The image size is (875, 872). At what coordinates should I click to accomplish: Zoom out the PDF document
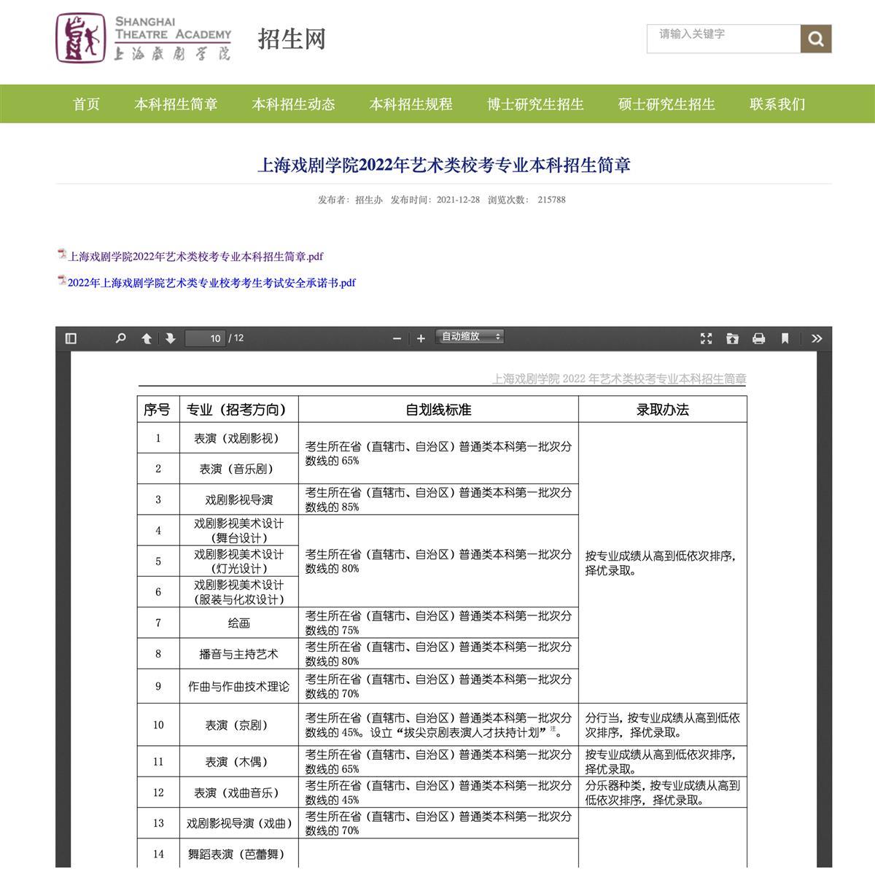(397, 338)
